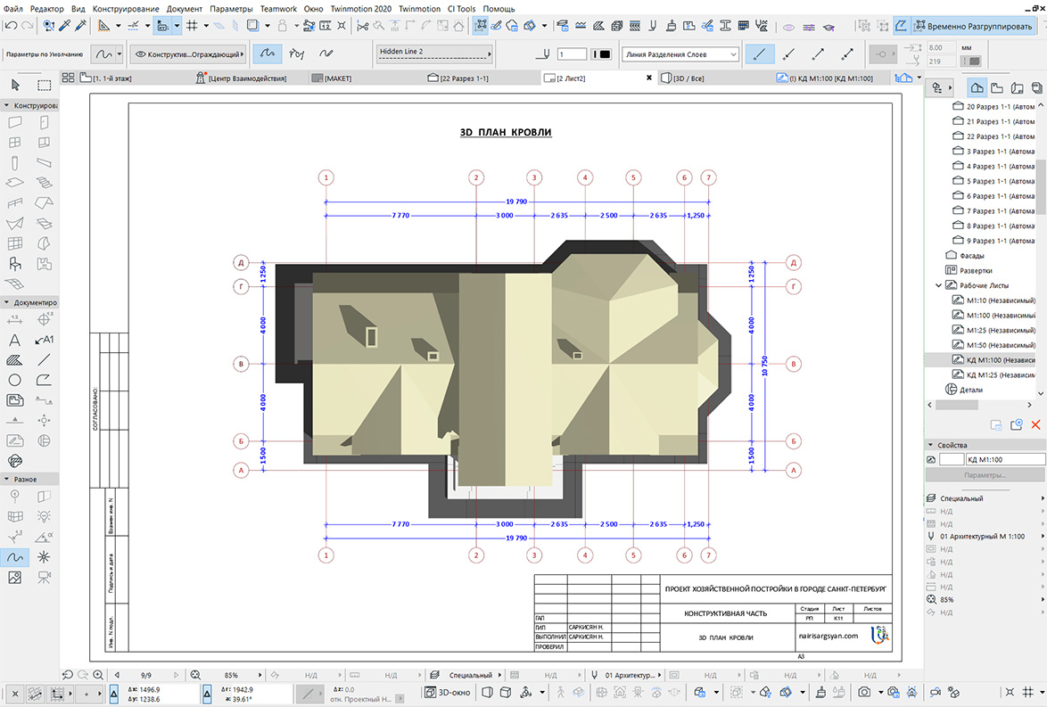Select the Label tool (A1 arrow)
The height and width of the screenshot is (707, 1047).
click(44, 340)
